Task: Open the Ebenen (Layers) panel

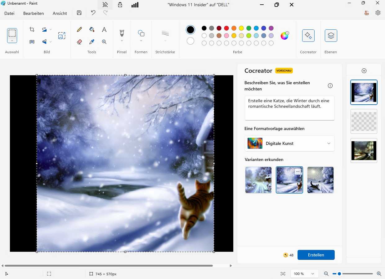Action: [330, 36]
